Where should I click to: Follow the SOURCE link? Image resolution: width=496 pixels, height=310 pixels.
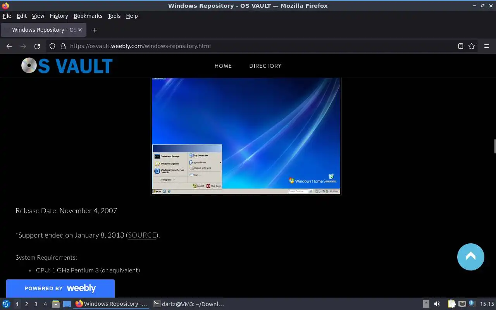coord(142,235)
